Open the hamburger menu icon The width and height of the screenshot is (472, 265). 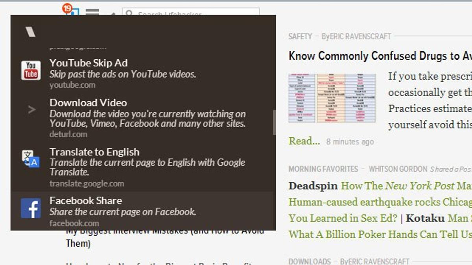tap(92, 12)
